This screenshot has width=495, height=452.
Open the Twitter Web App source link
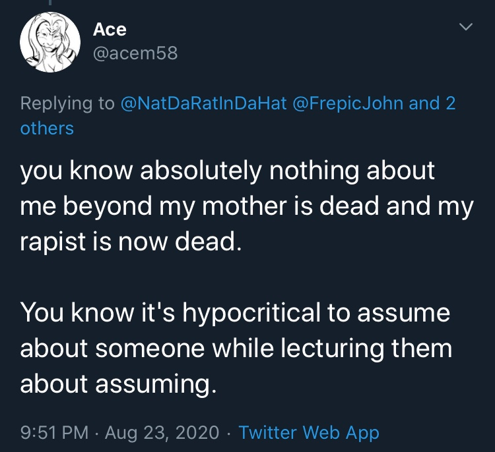point(309,432)
